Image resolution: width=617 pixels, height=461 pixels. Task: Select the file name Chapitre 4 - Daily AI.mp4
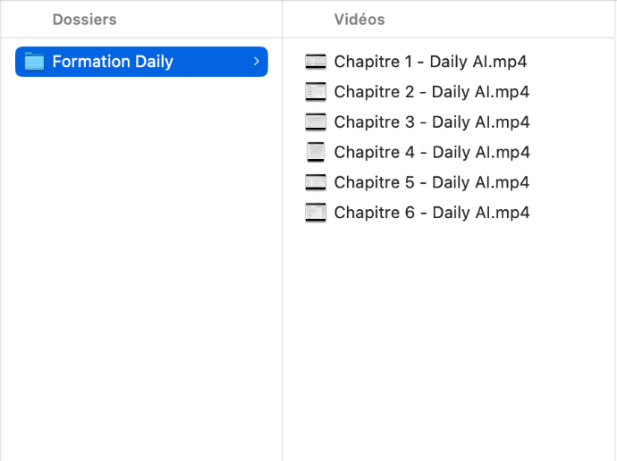coord(432,152)
